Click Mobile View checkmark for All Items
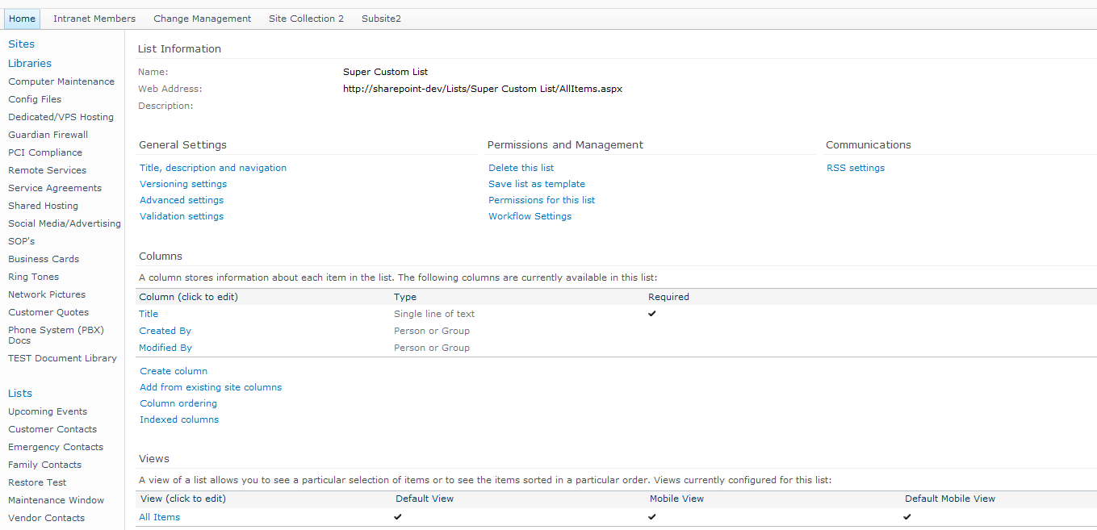Viewport: 1097px width, 530px height. pyautogui.click(x=652, y=517)
